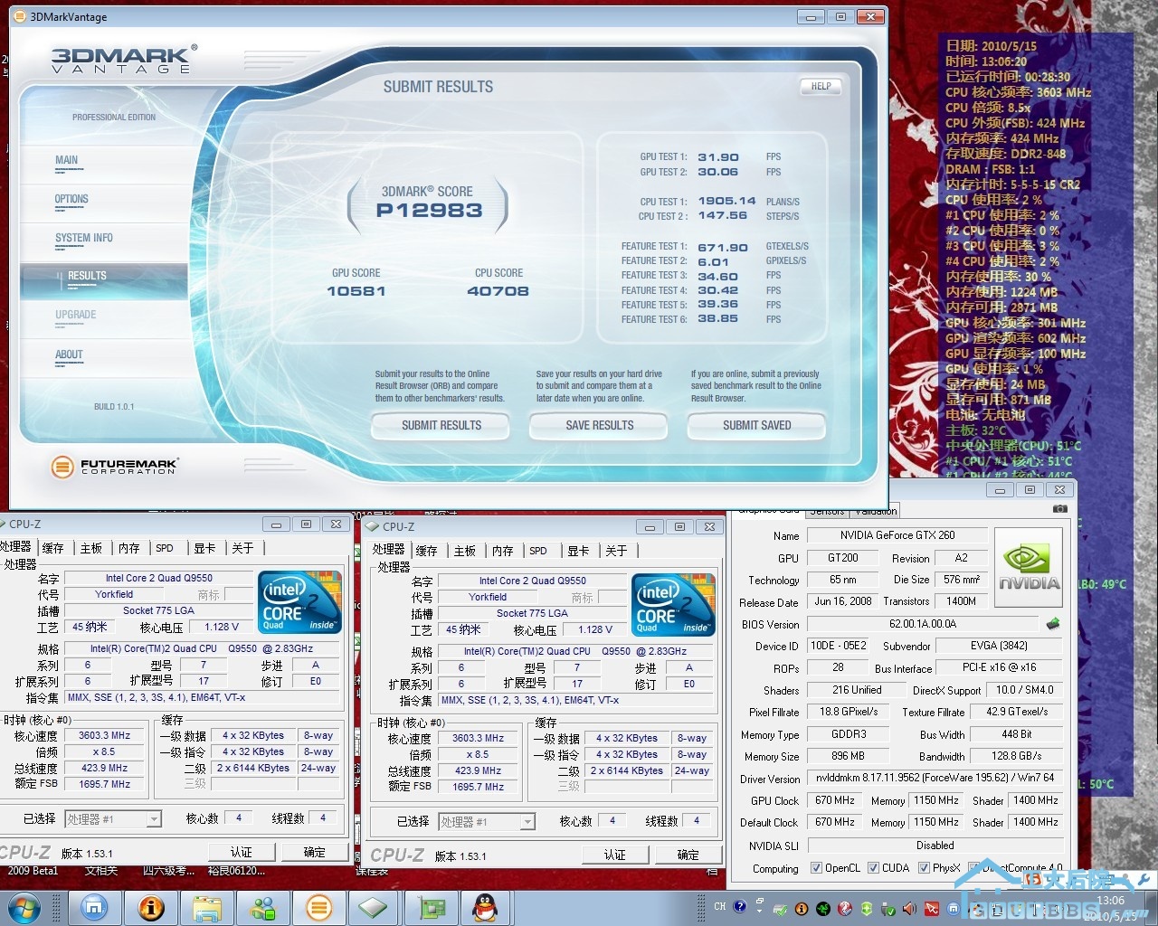The height and width of the screenshot is (926, 1158).
Task: Switch to 内存 tab in right CPU-Z window
Action: click(x=503, y=551)
